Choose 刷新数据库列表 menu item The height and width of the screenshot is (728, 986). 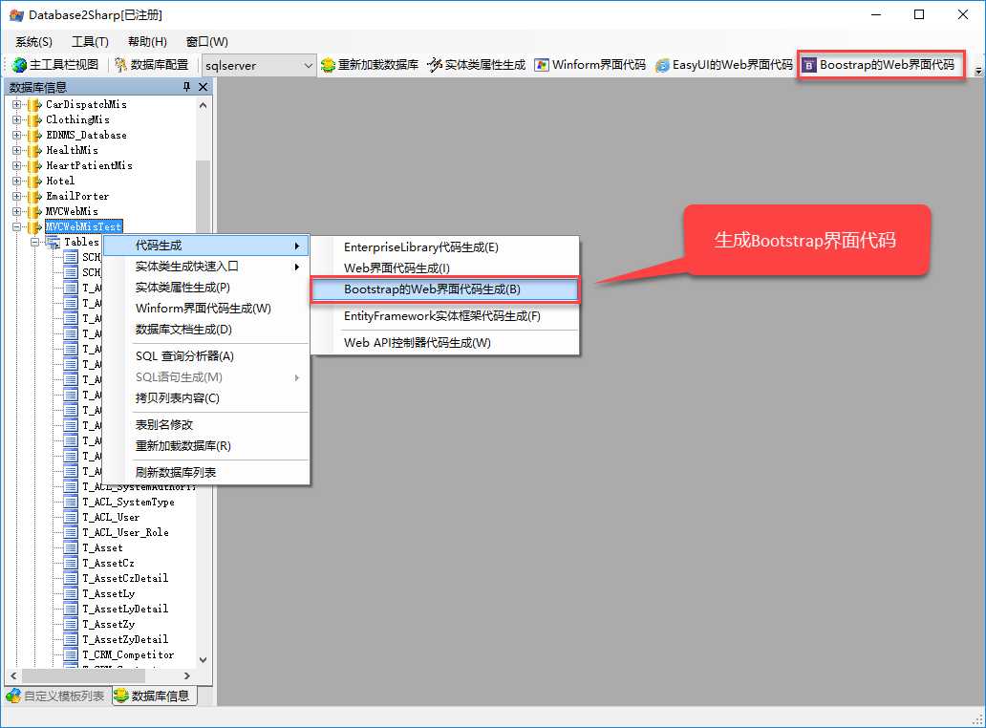tap(206, 473)
